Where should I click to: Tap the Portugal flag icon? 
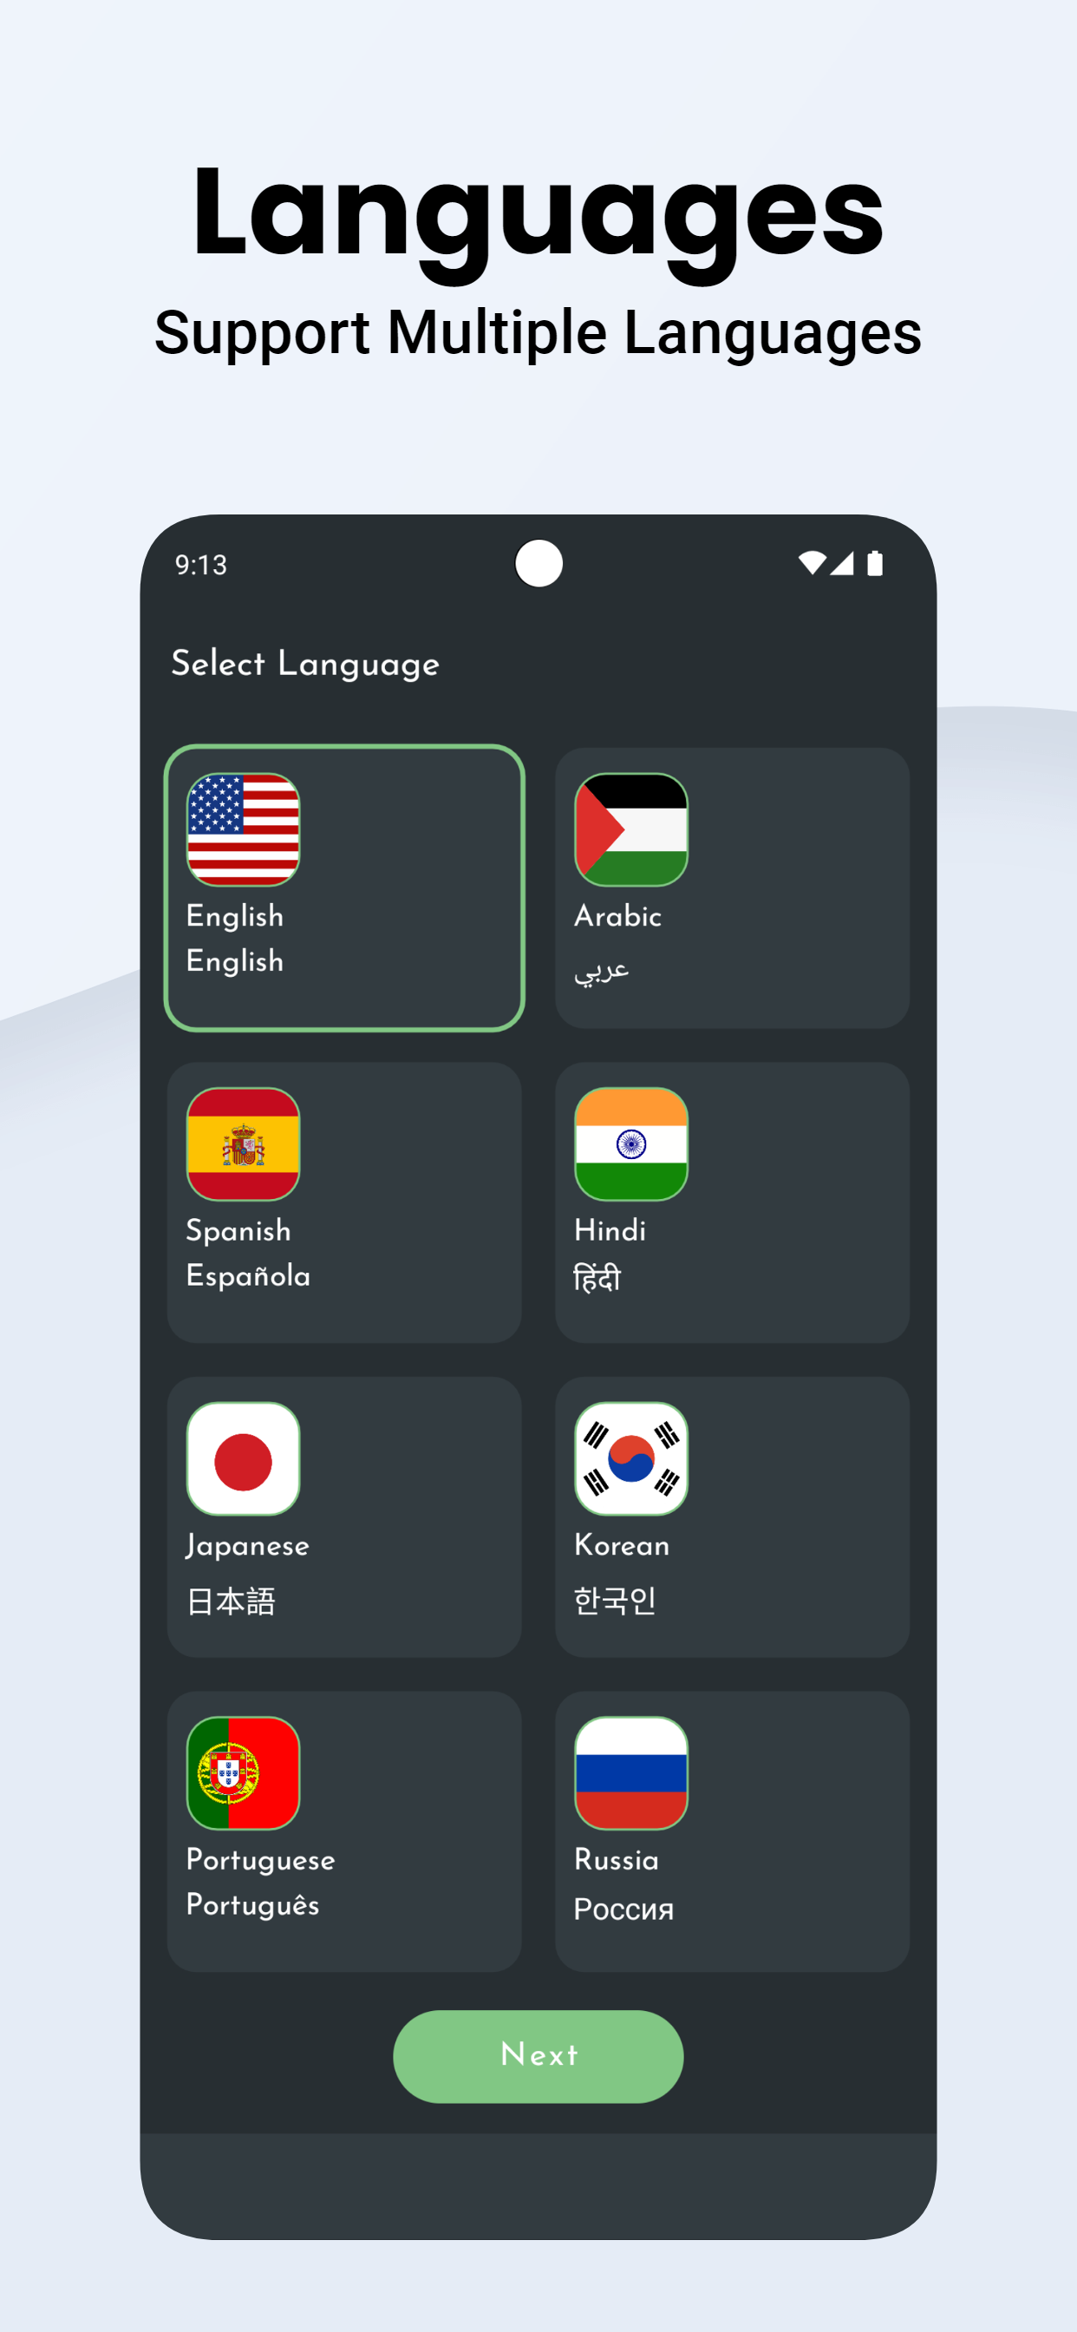[243, 1773]
